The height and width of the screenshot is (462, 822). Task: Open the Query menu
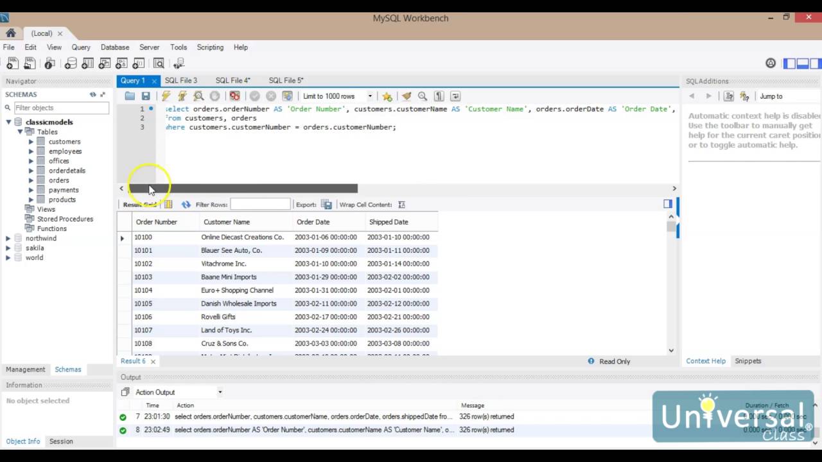point(81,47)
